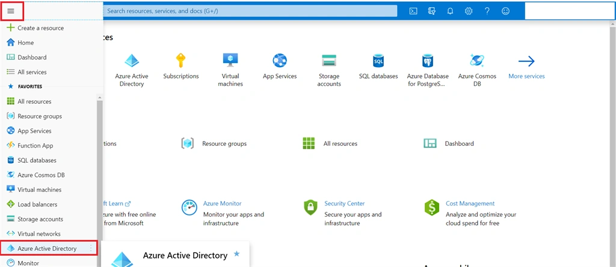
Task: Click Azure Cosmos DB service icon
Action: pos(477,61)
